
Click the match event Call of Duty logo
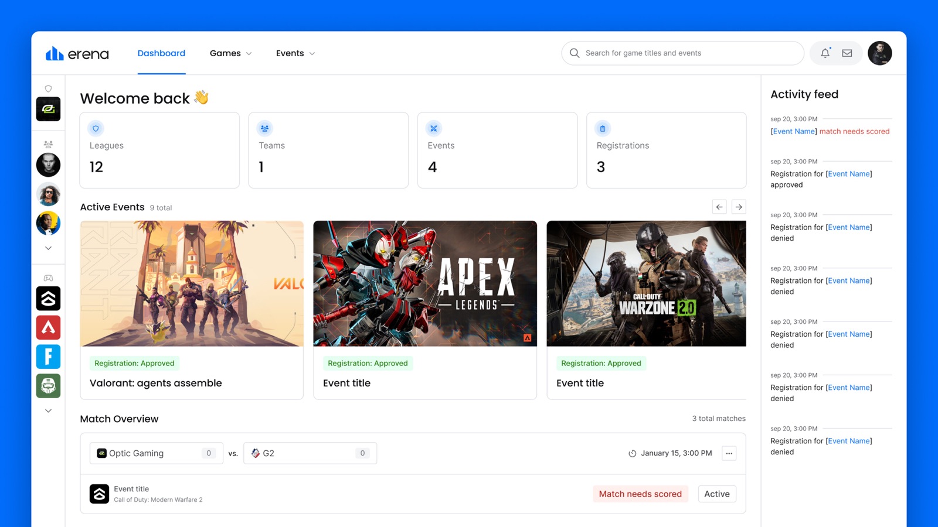pos(99,494)
